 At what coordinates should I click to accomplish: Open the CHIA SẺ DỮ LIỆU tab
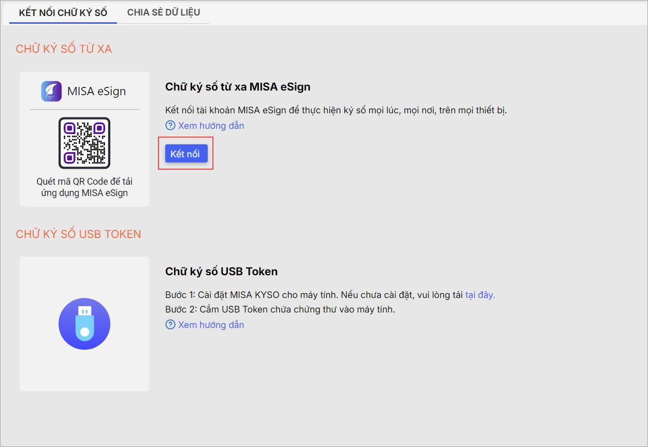(x=164, y=12)
